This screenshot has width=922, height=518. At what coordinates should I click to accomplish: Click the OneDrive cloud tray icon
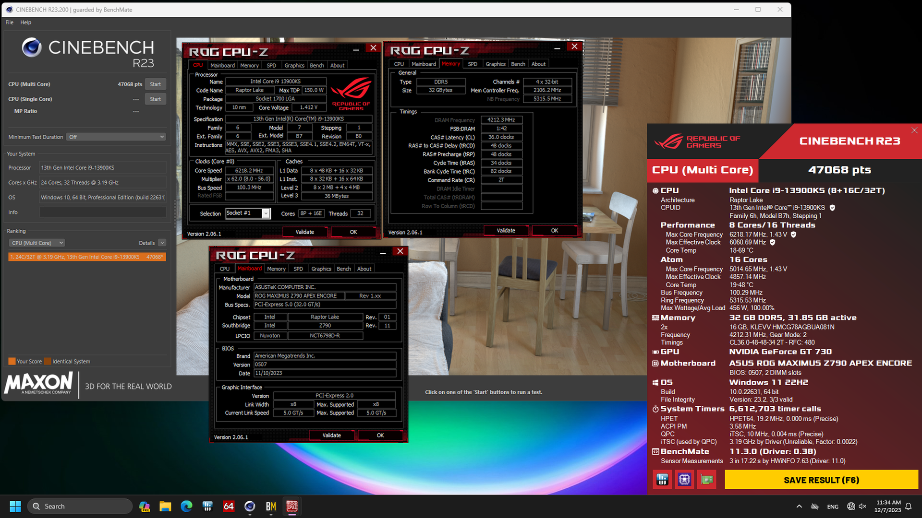[x=815, y=506]
